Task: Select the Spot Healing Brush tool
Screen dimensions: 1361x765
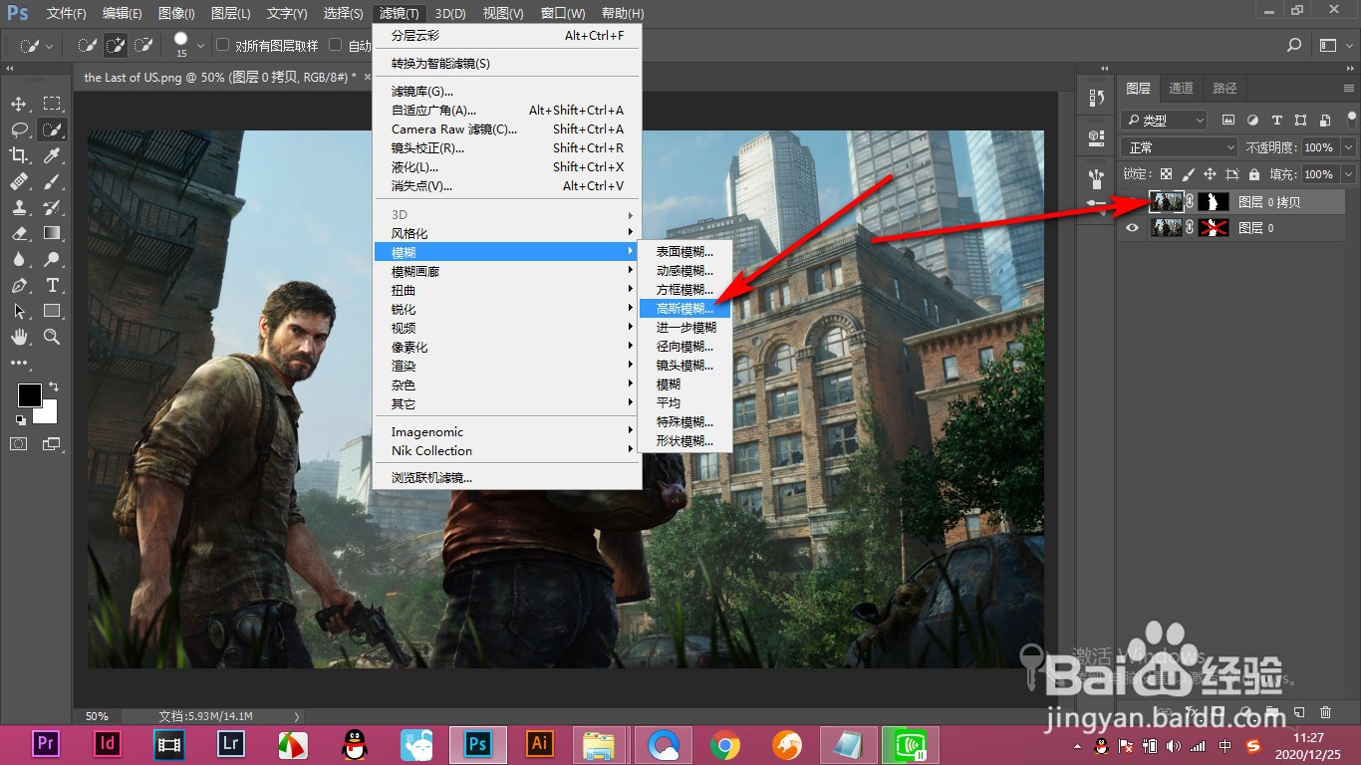Action: pos(19,181)
